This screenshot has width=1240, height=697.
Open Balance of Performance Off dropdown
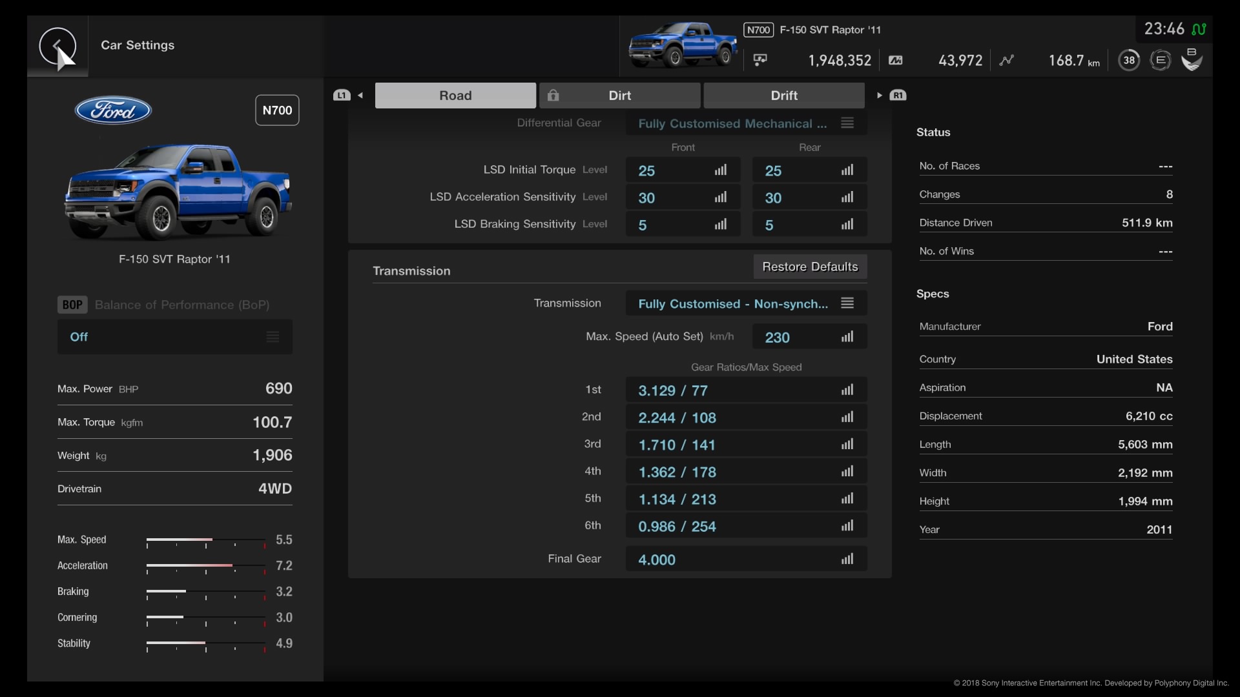(x=175, y=337)
